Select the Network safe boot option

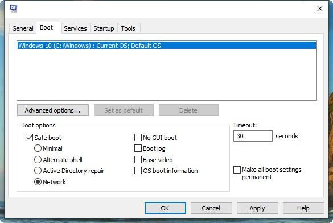[38, 182]
